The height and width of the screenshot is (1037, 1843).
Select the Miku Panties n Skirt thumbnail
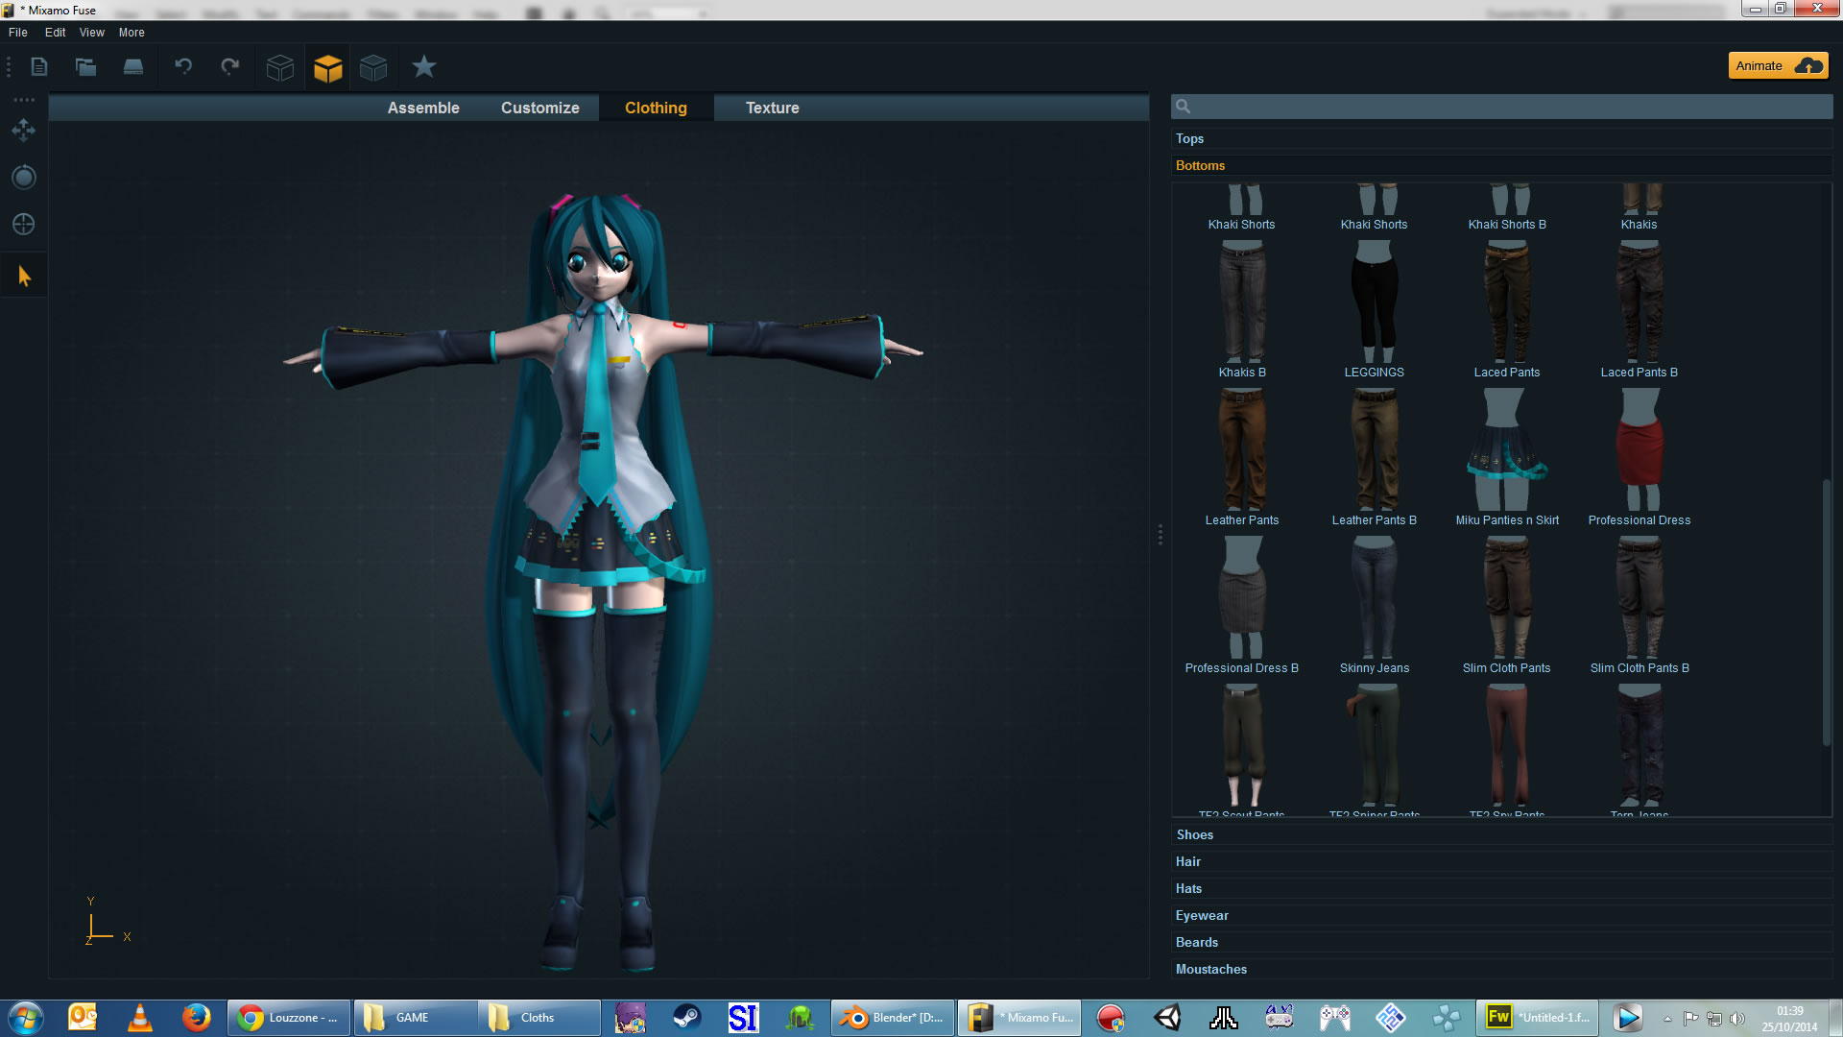coord(1507,449)
